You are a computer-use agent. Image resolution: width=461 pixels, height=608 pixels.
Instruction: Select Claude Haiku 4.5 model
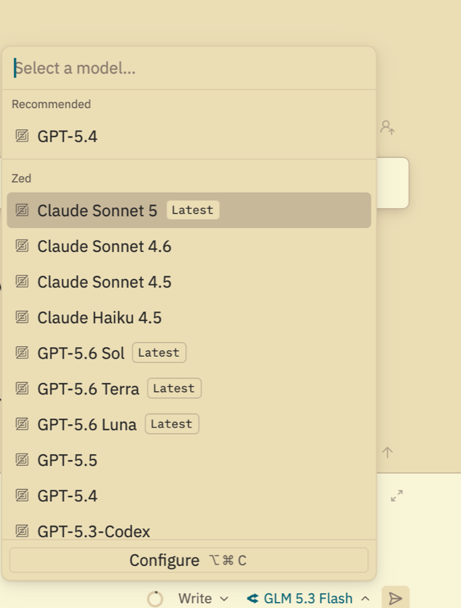(x=189, y=318)
